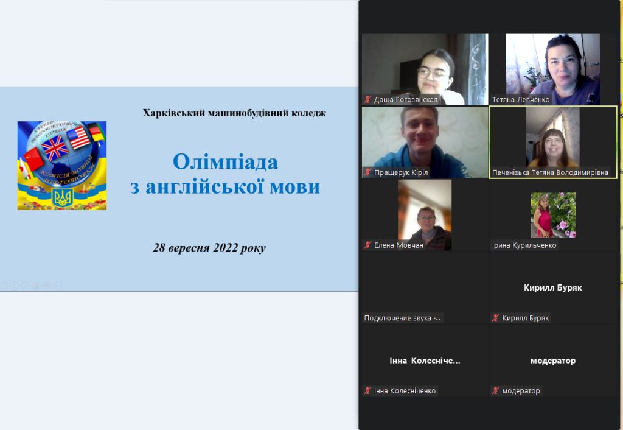Click large Інна Колесніче... name in tile center
This screenshot has height=430, width=623.
coord(425,361)
